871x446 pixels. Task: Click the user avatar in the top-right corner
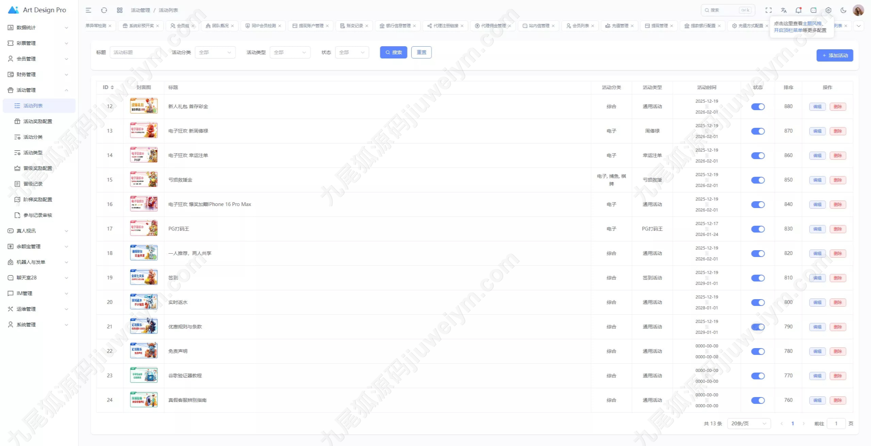pyautogui.click(x=858, y=10)
